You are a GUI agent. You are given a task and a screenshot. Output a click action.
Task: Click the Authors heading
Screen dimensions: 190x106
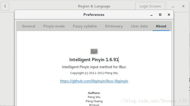(94, 93)
